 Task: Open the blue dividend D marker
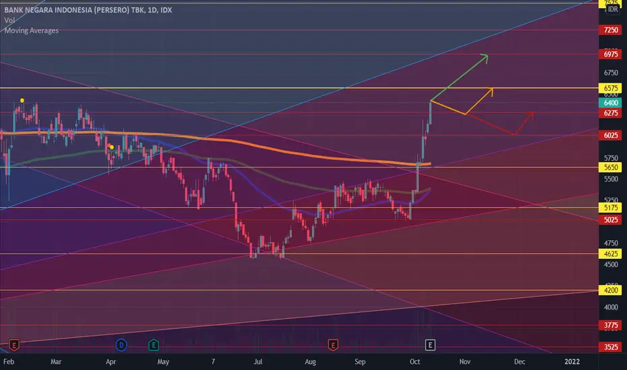121,345
